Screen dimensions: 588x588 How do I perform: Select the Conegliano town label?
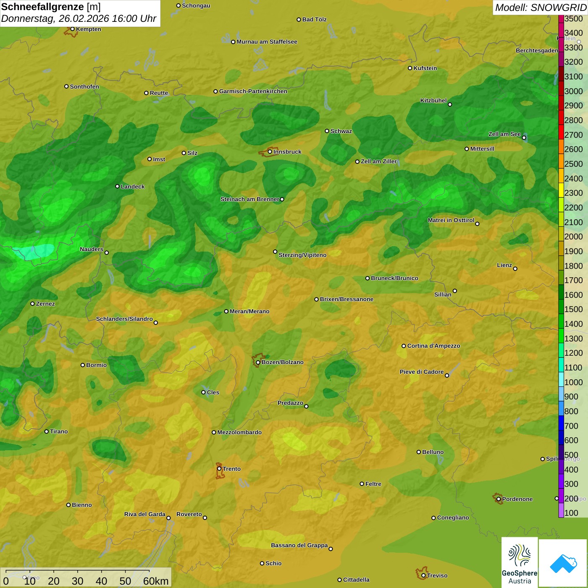coord(453,517)
